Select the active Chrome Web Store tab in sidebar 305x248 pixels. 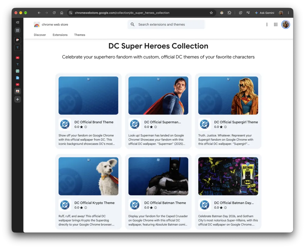point(17,91)
